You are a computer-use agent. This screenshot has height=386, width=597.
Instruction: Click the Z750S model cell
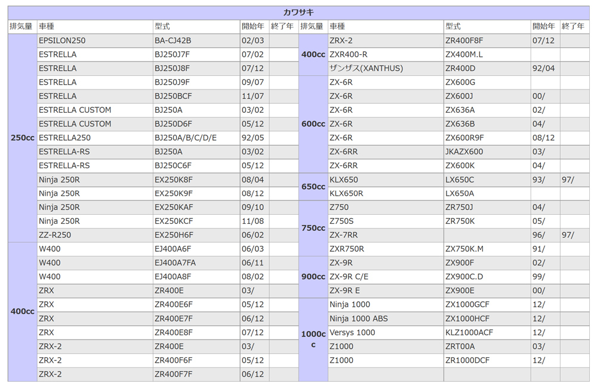pyautogui.click(x=386, y=221)
